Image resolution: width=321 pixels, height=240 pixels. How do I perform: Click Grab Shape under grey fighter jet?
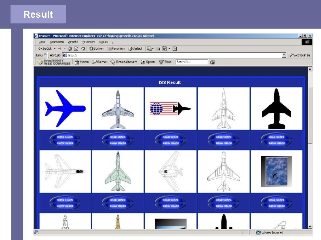[x=118, y=137]
